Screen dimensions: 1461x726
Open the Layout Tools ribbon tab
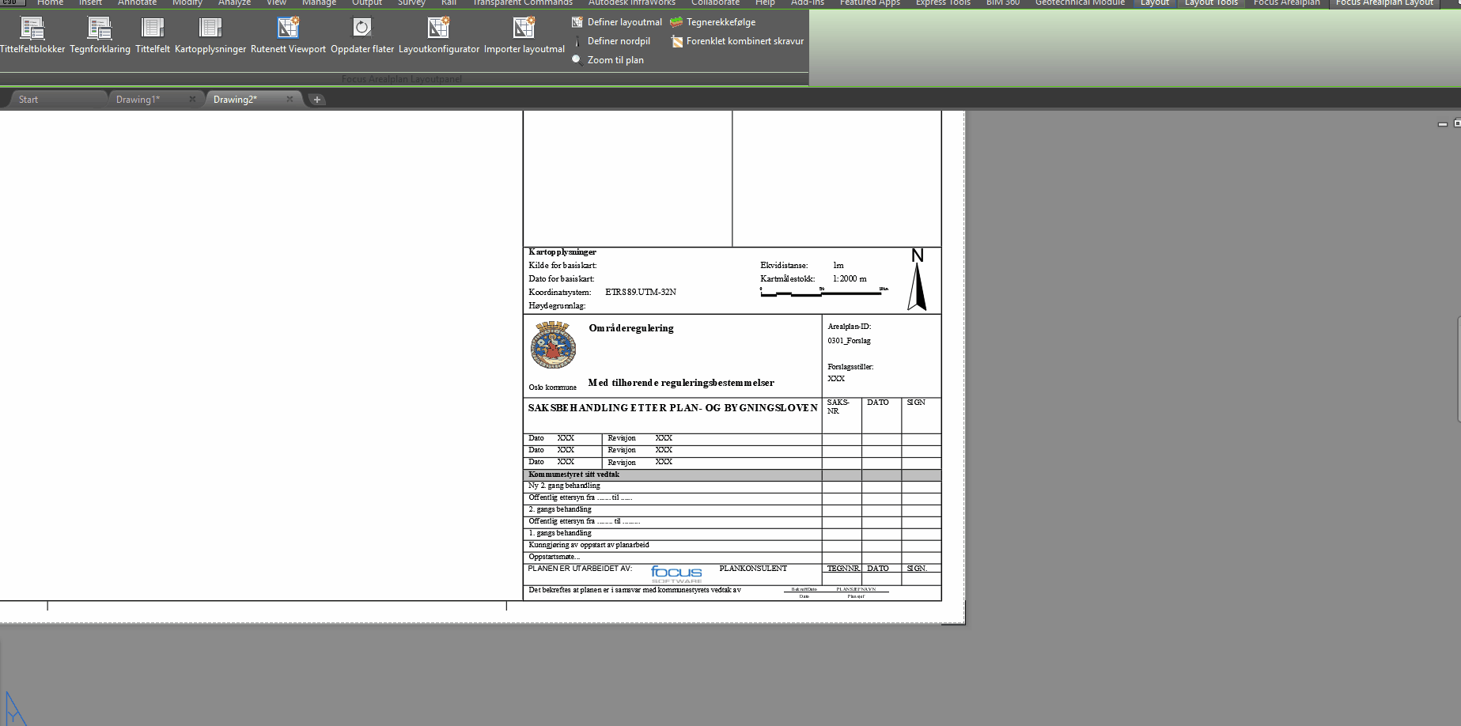1211,3
